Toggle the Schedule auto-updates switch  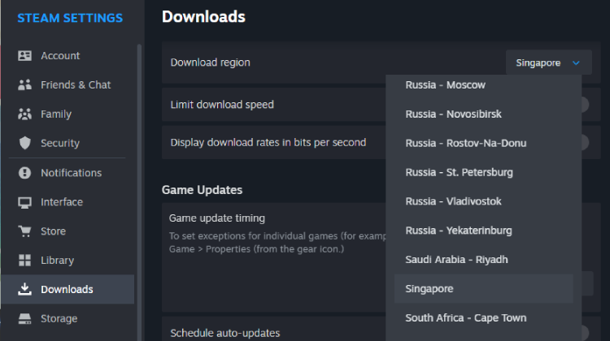pos(585,333)
